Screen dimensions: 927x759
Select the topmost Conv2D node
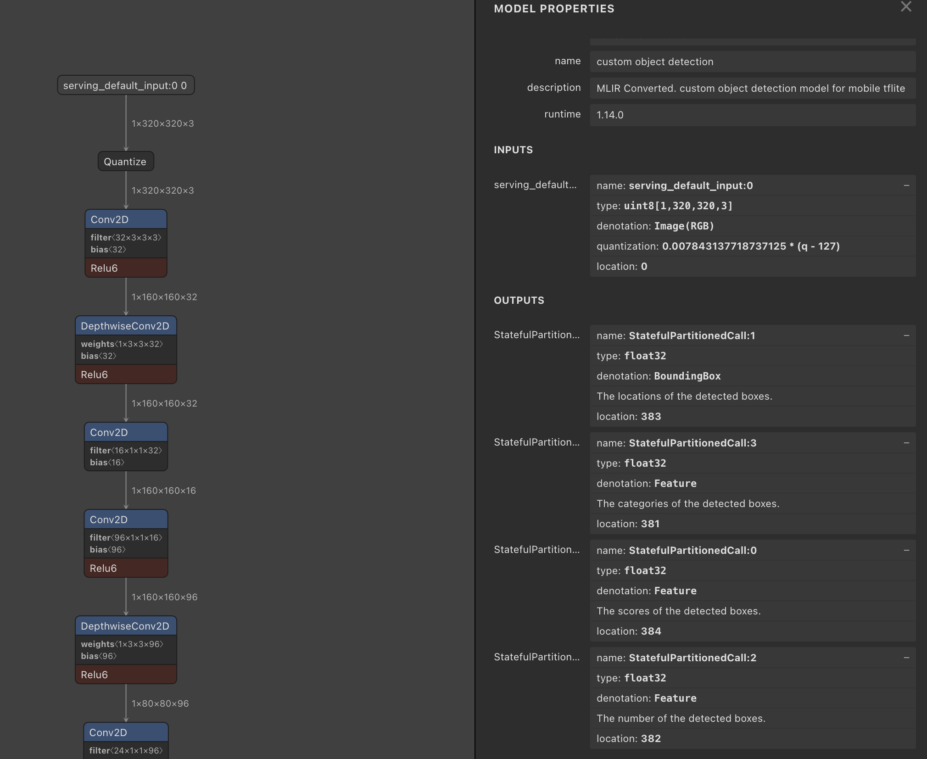pyautogui.click(x=125, y=219)
